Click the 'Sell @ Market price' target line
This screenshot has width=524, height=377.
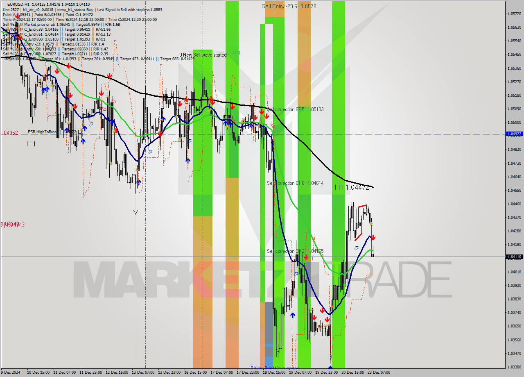pos(61,24)
